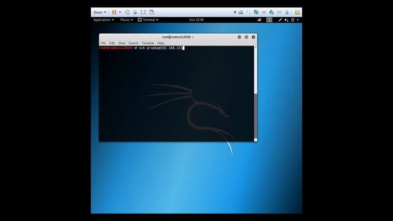The width and height of the screenshot is (393, 221).
Task: Click the terminal scrollbar thumb
Action: click(255, 116)
